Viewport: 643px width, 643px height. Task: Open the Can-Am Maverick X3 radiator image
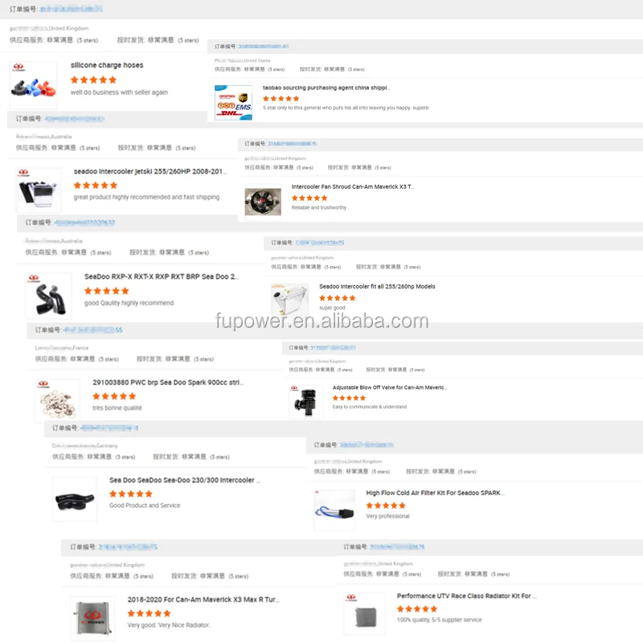92,618
